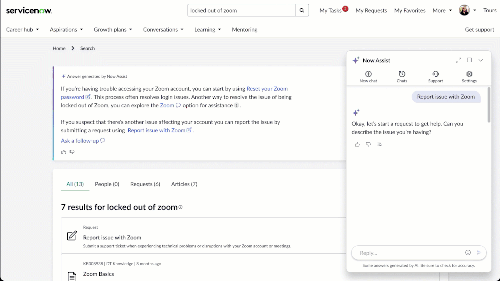
Task: Open the More dropdown in header
Action: pos(442,10)
